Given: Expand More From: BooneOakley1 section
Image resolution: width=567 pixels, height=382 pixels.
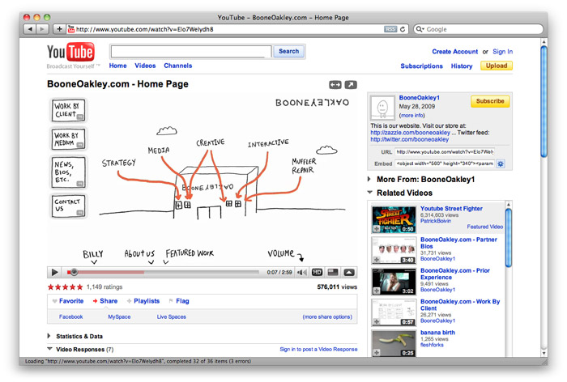Looking at the screenshot, I should click(x=369, y=179).
